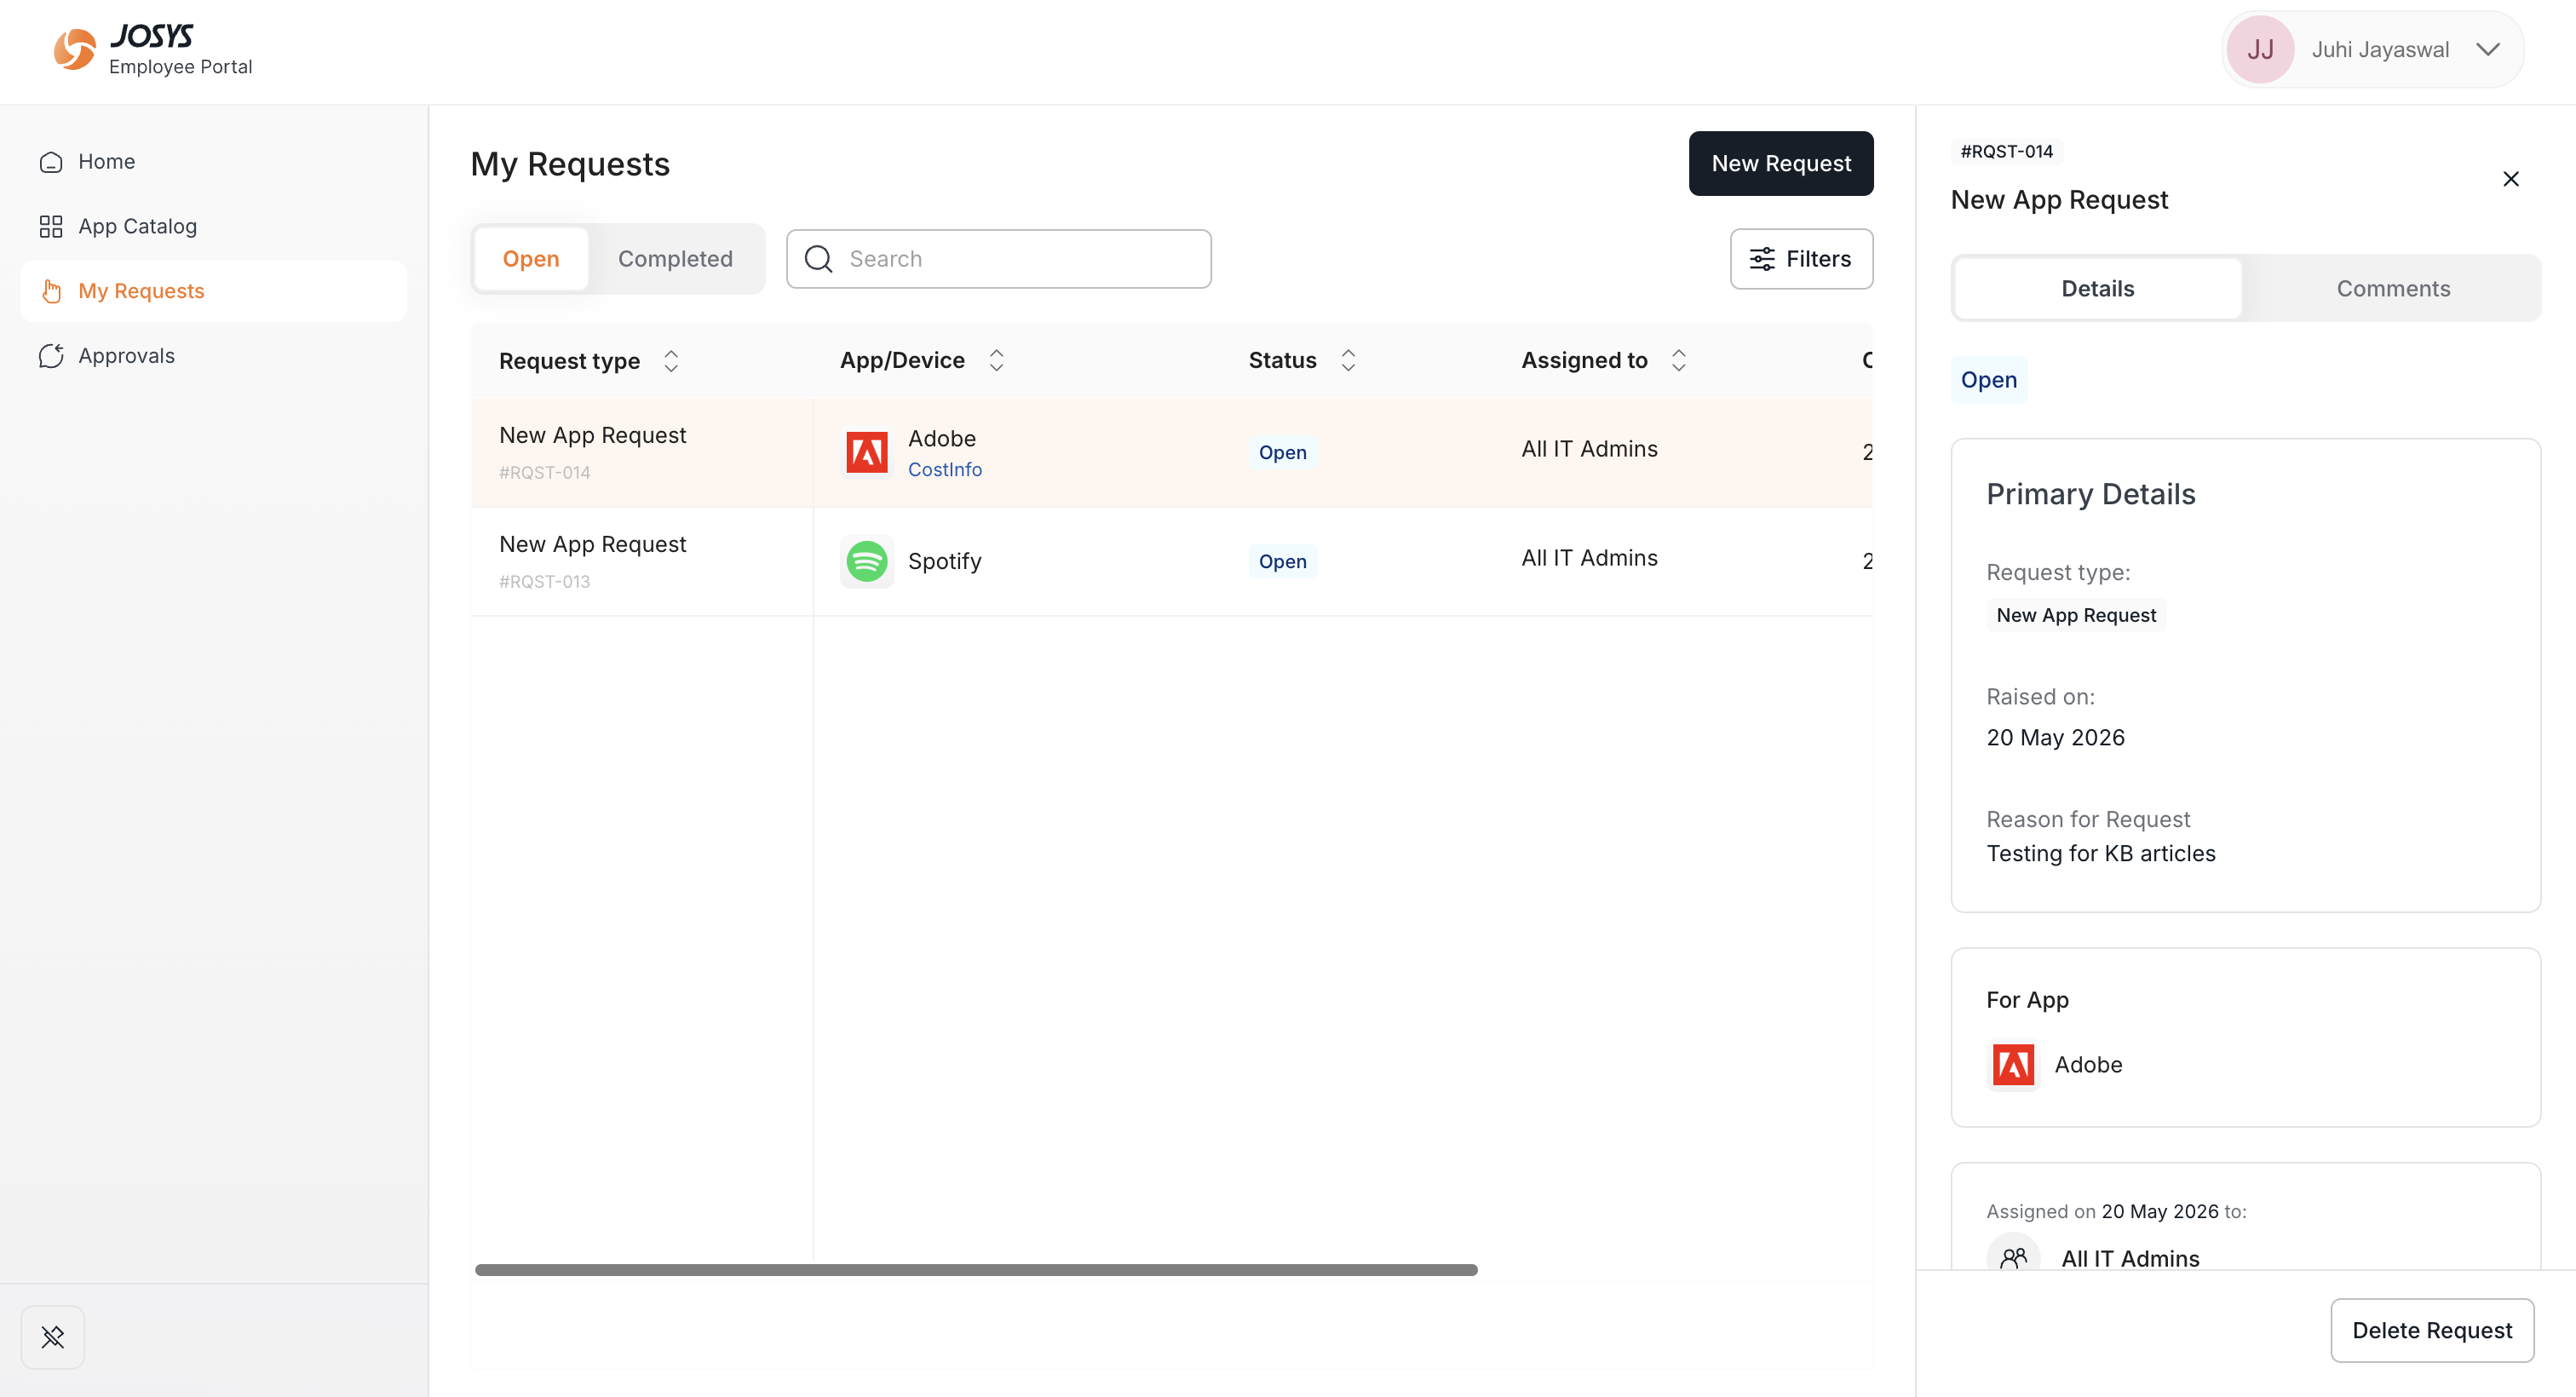Select the #RQST-014 request row text

point(545,472)
